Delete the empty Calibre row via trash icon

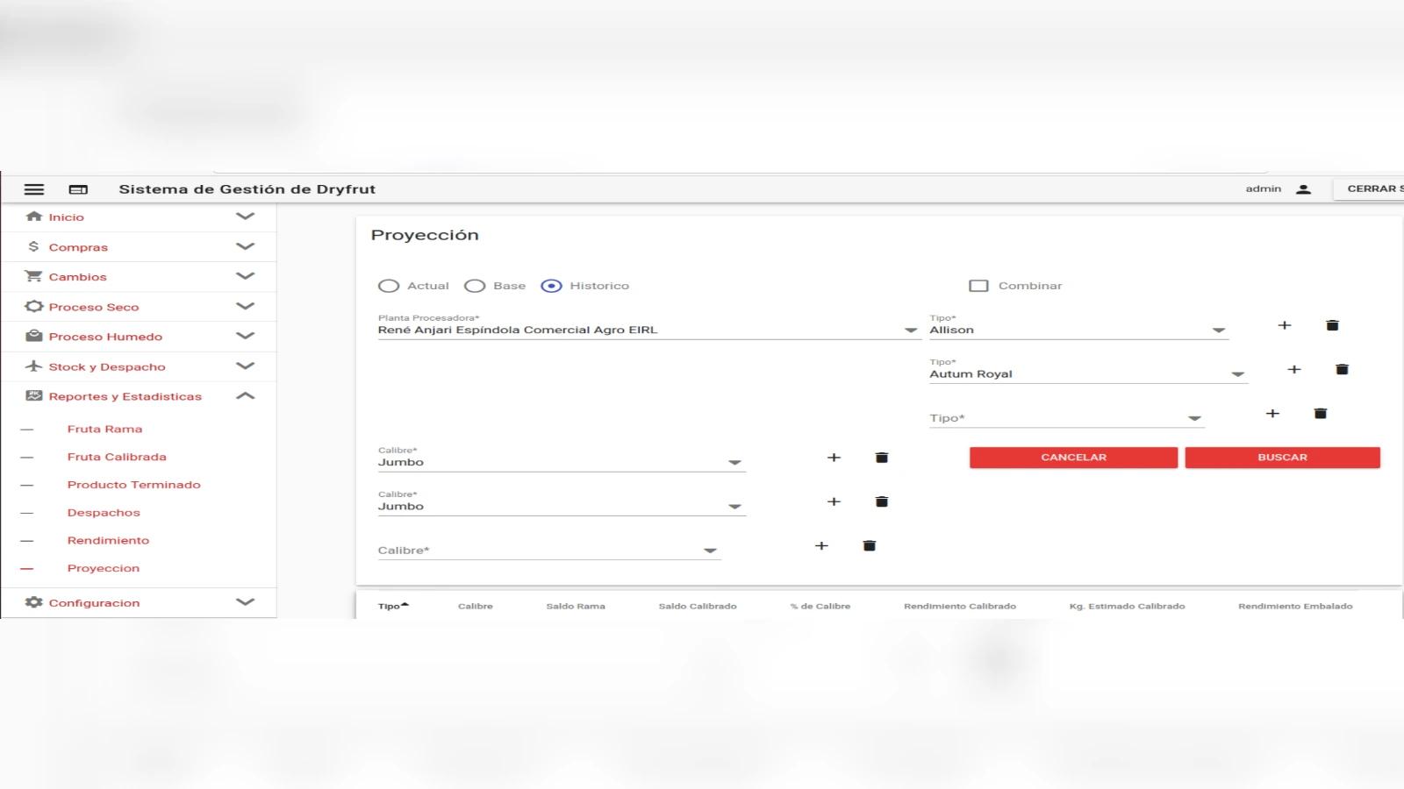coord(869,545)
